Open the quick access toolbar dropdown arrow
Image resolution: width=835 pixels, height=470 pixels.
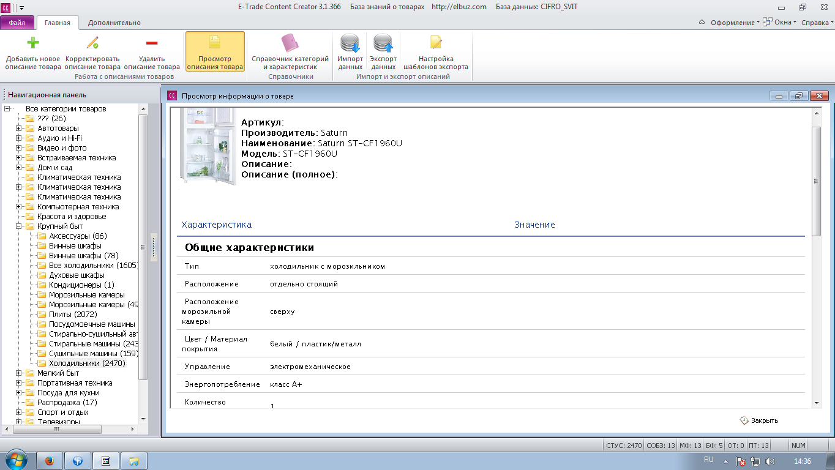[22, 8]
